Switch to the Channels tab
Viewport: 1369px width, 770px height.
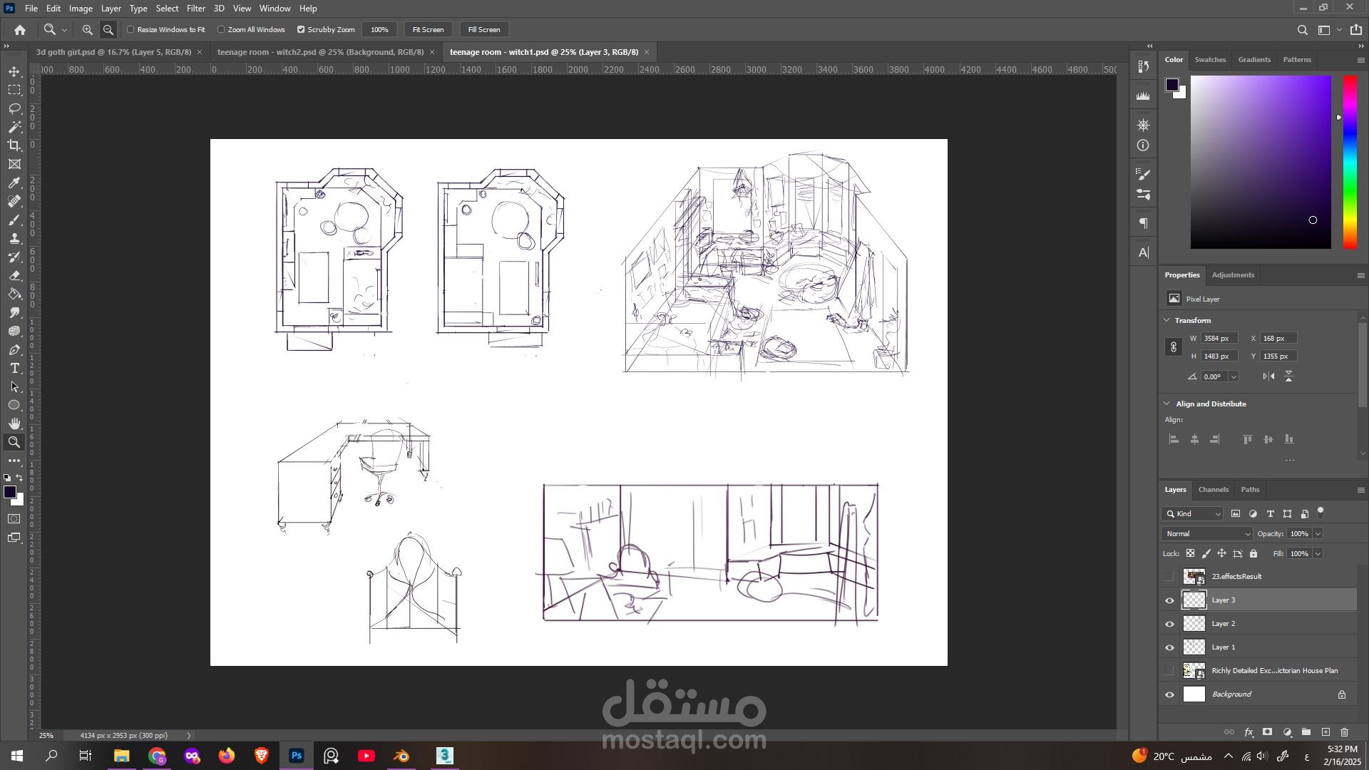point(1213,489)
